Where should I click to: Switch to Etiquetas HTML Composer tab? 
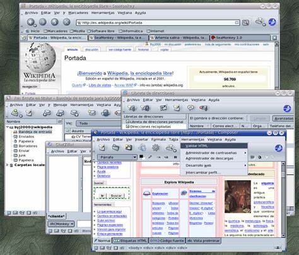coord(131,240)
